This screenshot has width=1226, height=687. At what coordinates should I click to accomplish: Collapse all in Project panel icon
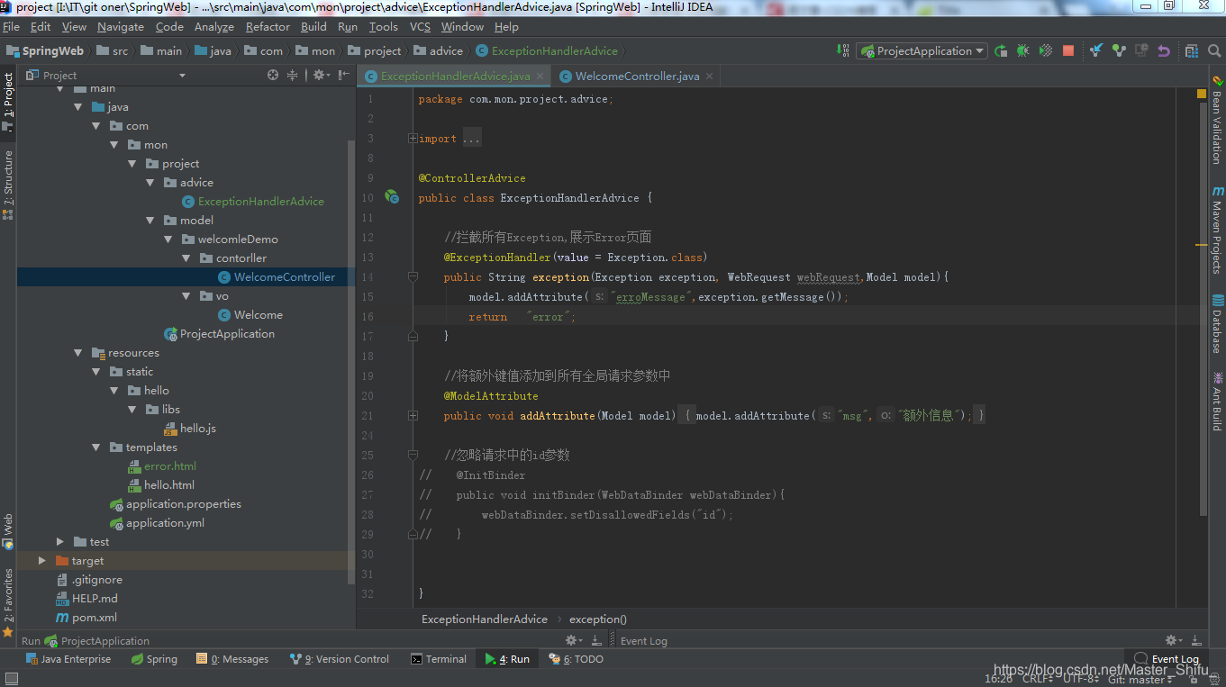pos(292,76)
